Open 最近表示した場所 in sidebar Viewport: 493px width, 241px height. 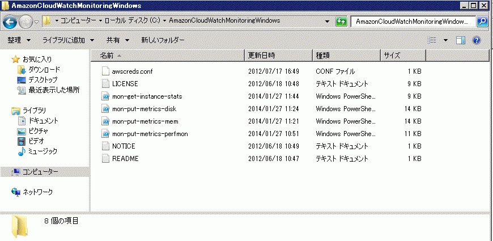(x=54, y=90)
